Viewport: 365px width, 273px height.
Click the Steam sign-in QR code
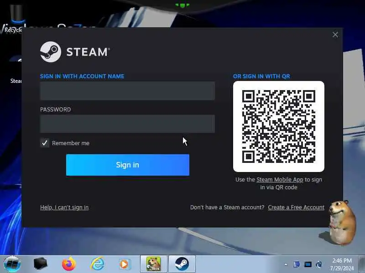(279, 126)
